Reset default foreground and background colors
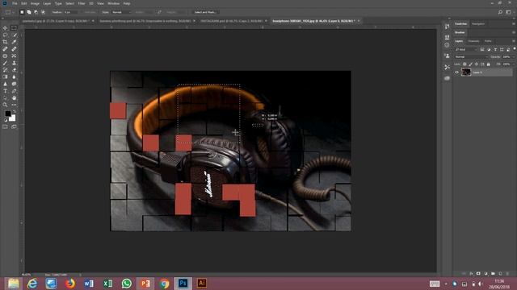Viewport: 517px width, 290px height. (x=6, y=120)
